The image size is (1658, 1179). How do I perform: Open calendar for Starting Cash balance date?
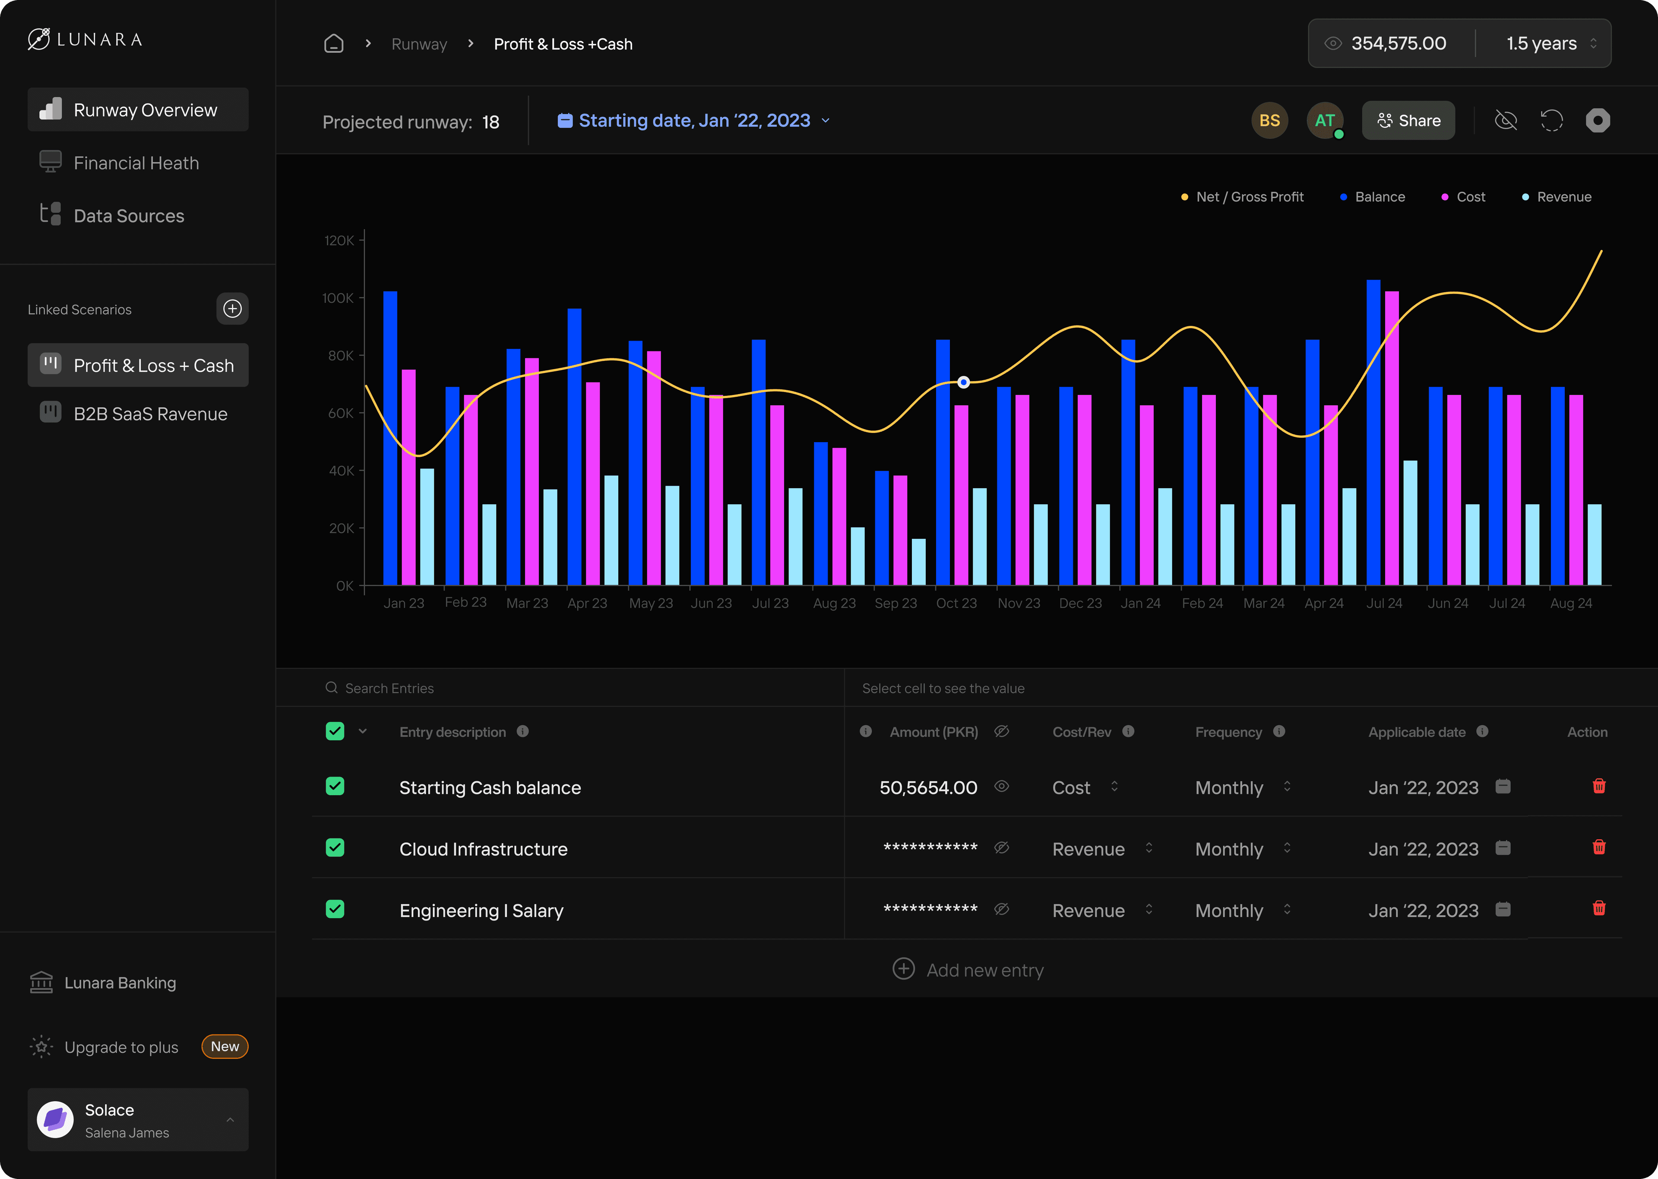click(x=1503, y=786)
